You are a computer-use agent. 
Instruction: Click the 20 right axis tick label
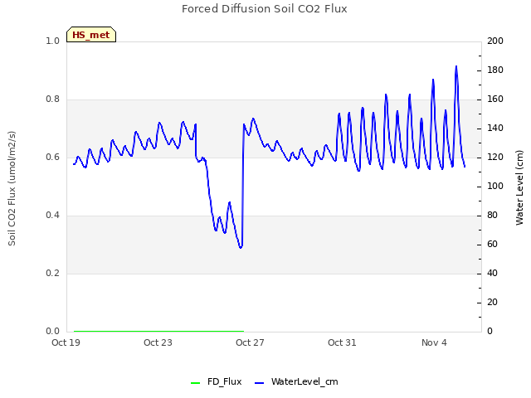(x=492, y=302)
